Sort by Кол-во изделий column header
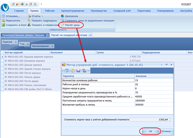 click(27, 53)
